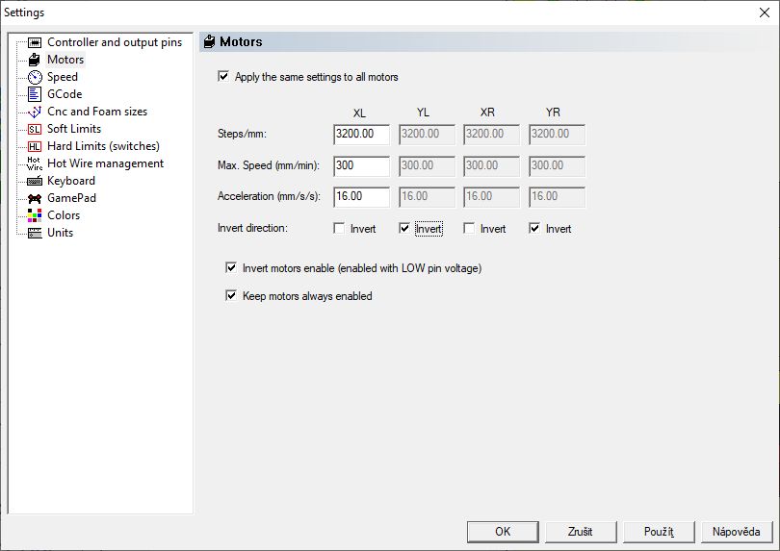Click the Controller and output pins icon
This screenshot has height=551, width=780.
pyautogui.click(x=35, y=42)
